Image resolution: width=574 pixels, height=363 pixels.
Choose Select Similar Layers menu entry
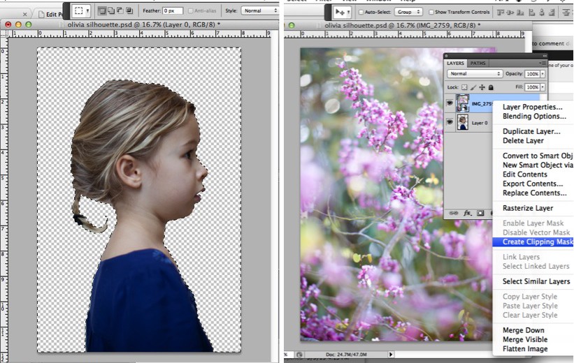pyautogui.click(x=536, y=281)
